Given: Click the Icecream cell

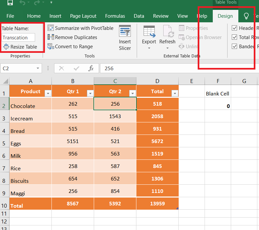Looking at the screenshot, I should tap(30, 116).
